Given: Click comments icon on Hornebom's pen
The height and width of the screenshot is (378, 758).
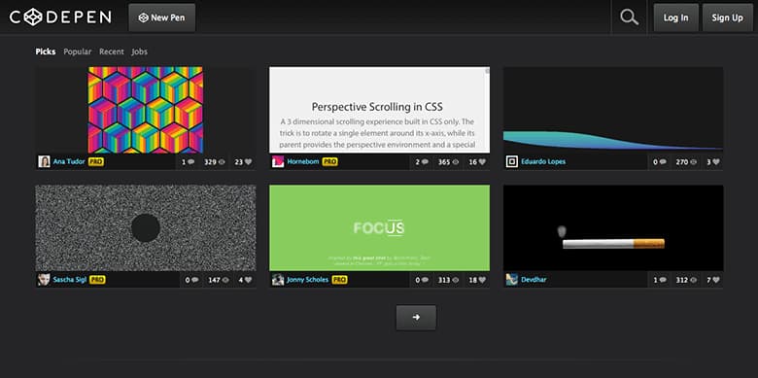Looking at the screenshot, I should coord(425,162).
